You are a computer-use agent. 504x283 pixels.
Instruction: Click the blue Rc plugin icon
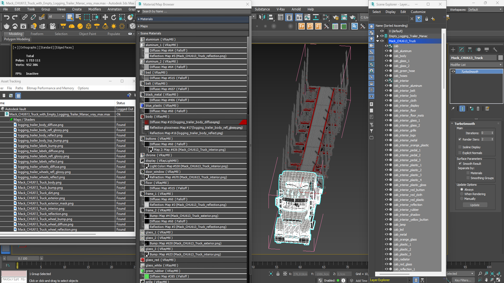[x=354, y=26]
